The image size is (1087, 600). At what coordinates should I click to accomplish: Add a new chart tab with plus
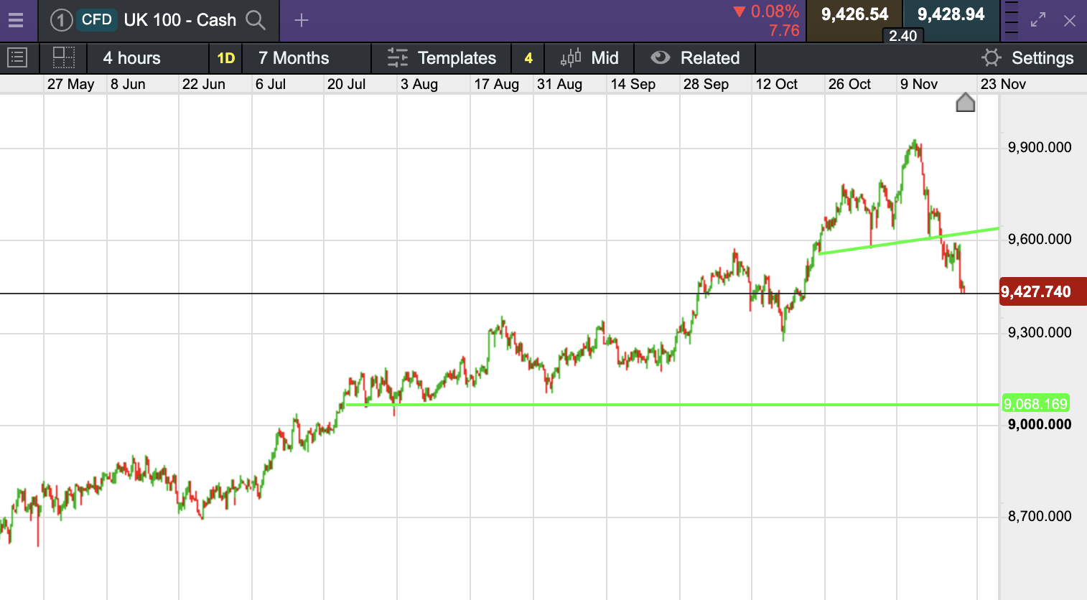[x=302, y=20]
